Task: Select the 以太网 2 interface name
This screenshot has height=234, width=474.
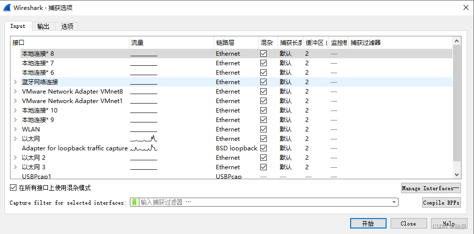Action: point(33,157)
